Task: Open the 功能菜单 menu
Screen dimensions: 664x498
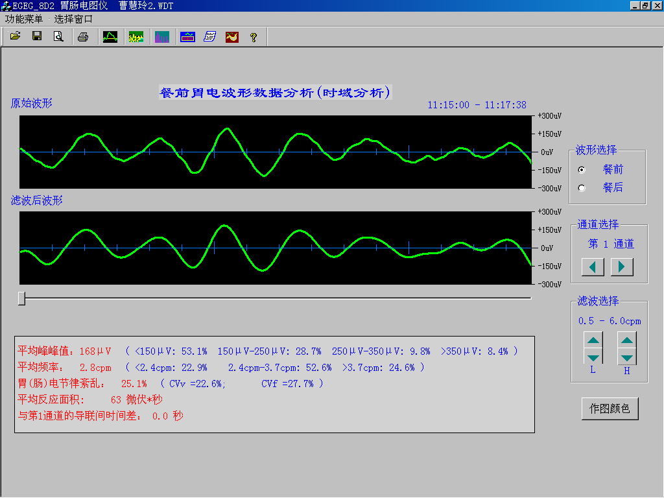Action: click(23, 19)
